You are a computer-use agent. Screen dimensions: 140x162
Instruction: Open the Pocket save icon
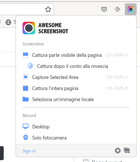[104, 9]
